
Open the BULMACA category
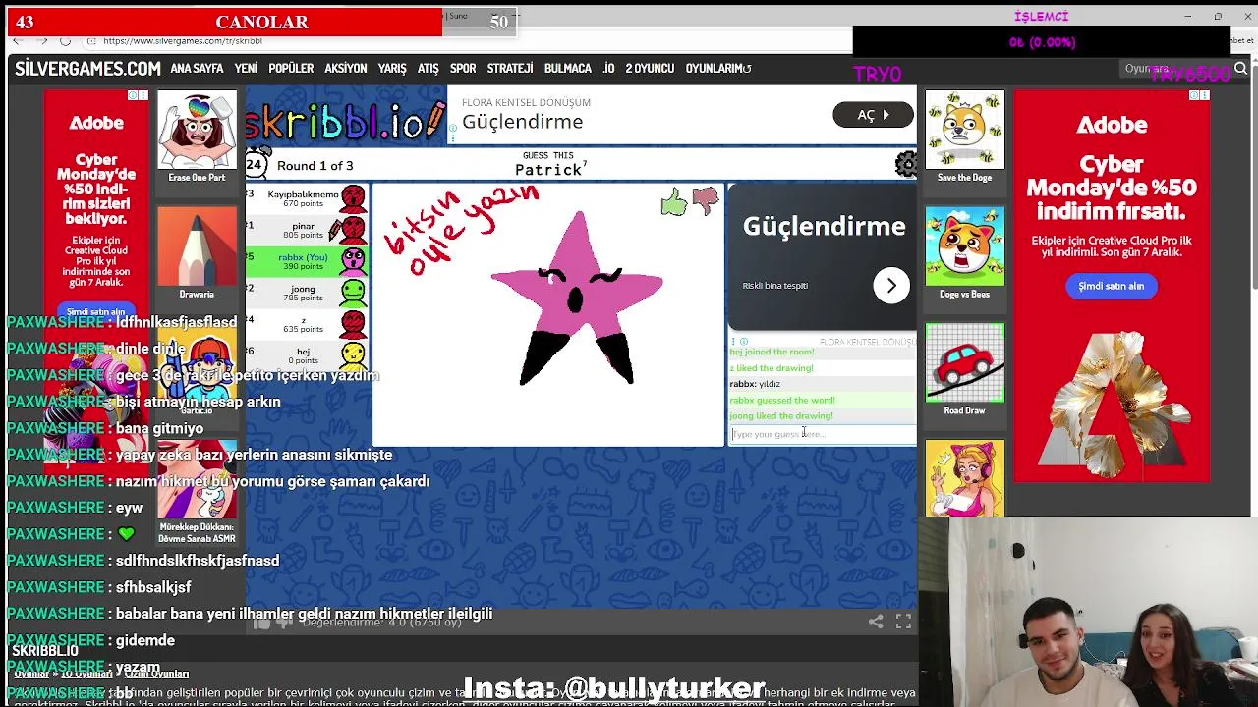(x=568, y=69)
